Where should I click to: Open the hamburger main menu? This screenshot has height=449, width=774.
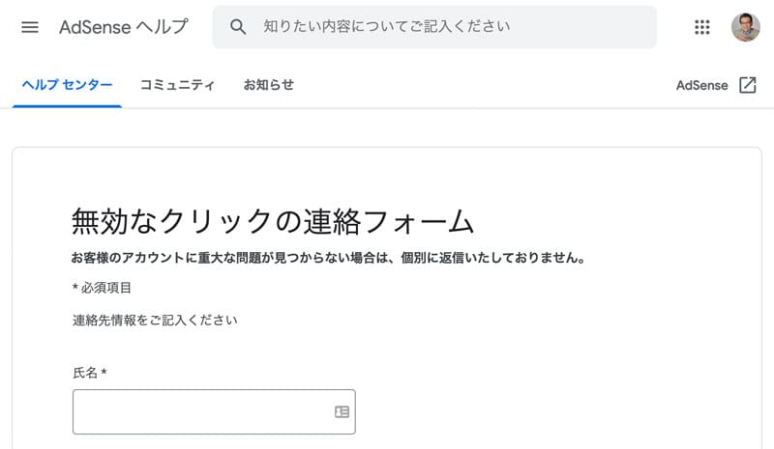coord(30,27)
